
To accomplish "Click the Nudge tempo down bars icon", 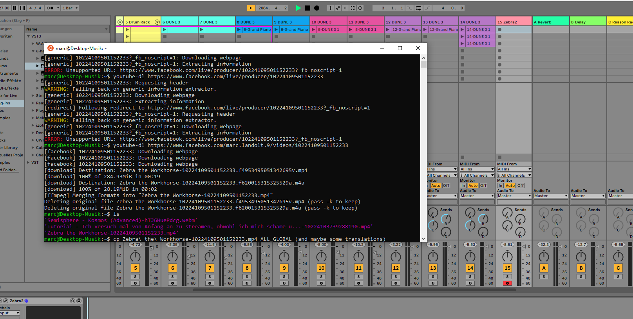I will 15,8.
